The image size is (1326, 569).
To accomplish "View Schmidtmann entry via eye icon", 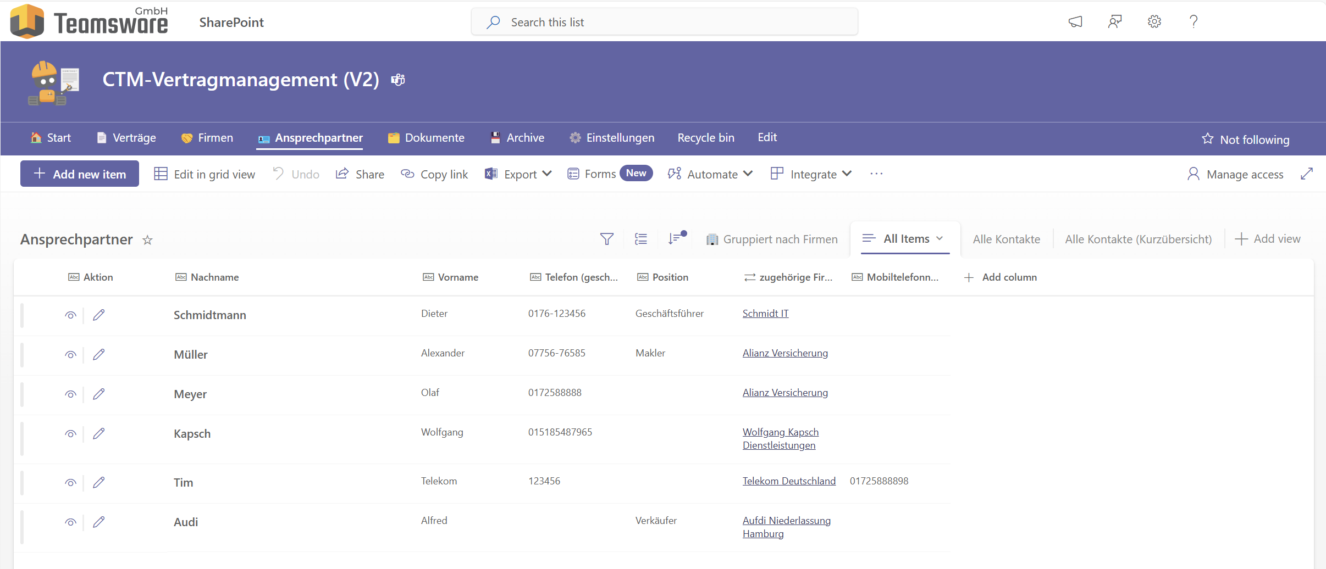I will (70, 315).
